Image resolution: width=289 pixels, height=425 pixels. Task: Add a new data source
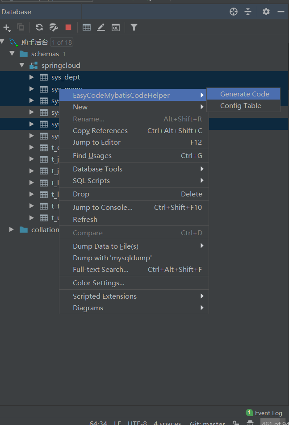6,27
